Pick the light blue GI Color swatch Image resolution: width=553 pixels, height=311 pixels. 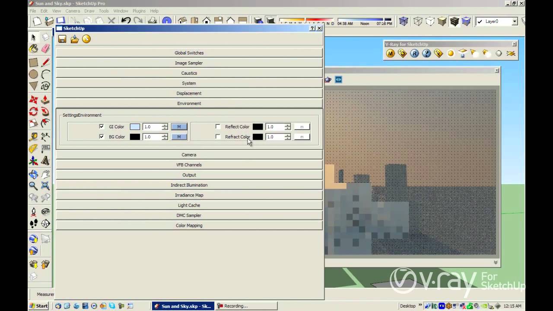[135, 127]
